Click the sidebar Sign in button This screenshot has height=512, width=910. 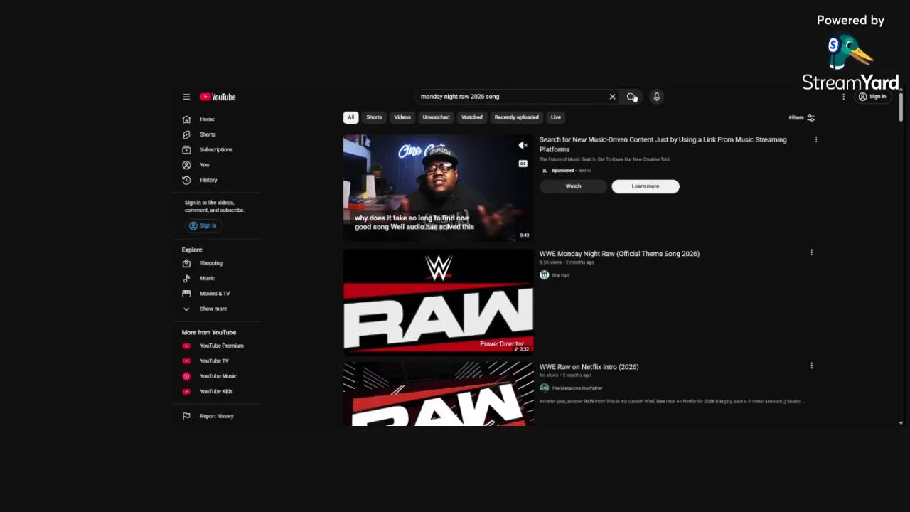click(203, 225)
